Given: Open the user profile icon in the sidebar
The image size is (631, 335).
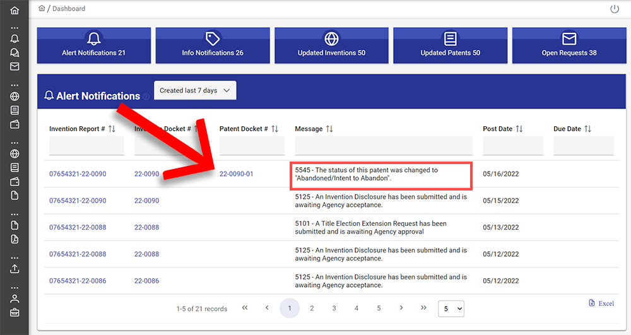Looking at the screenshot, I should (15, 298).
